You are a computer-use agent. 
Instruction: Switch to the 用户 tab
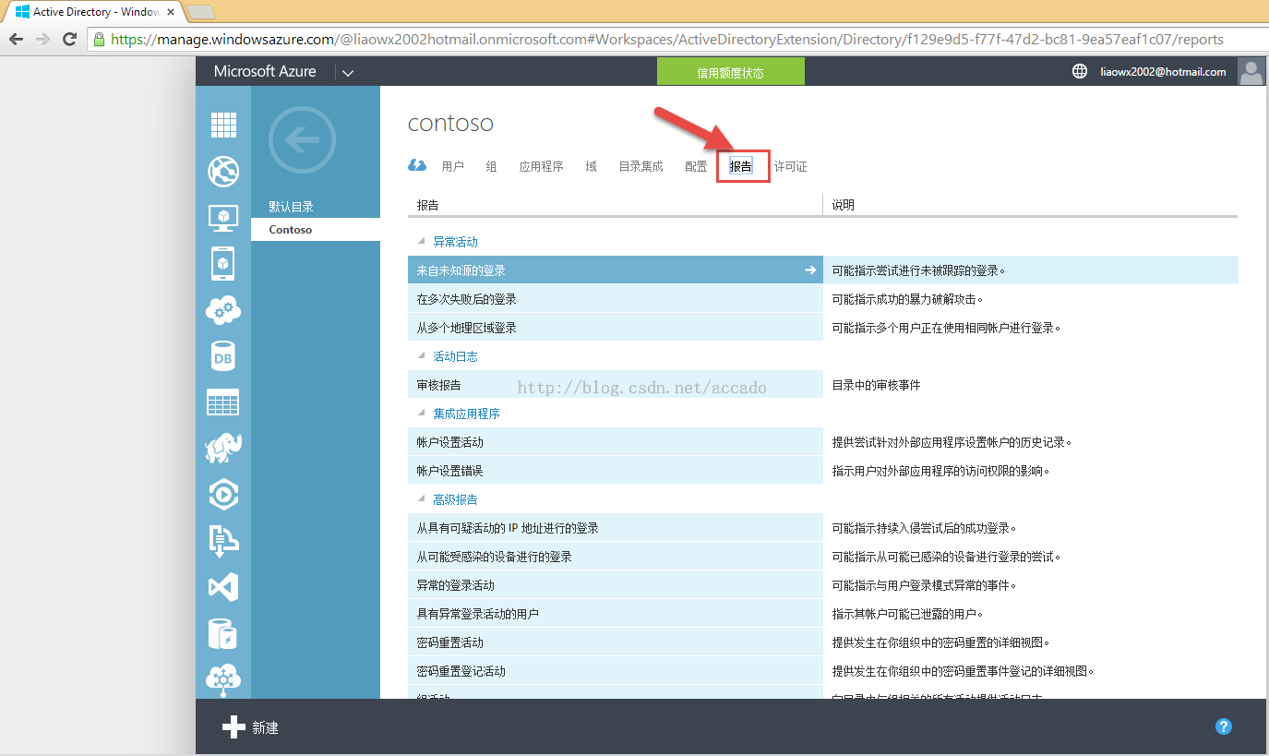[x=452, y=167]
